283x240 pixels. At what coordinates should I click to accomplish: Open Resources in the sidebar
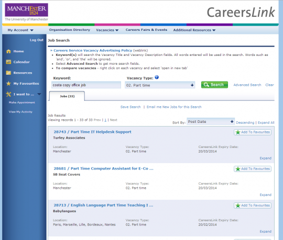[x=23, y=73]
